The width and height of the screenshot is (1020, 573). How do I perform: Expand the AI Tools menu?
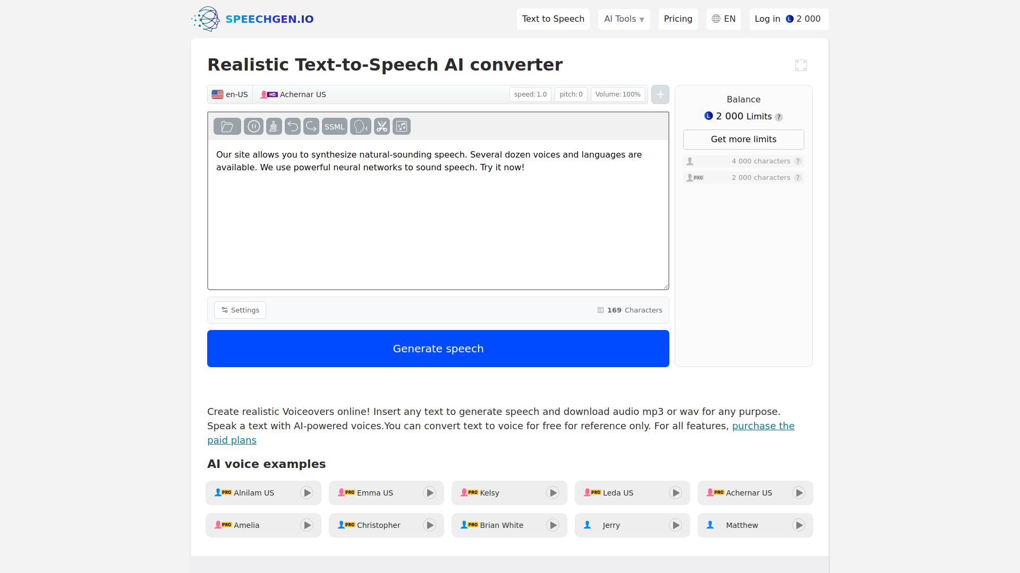coord(624,19)
